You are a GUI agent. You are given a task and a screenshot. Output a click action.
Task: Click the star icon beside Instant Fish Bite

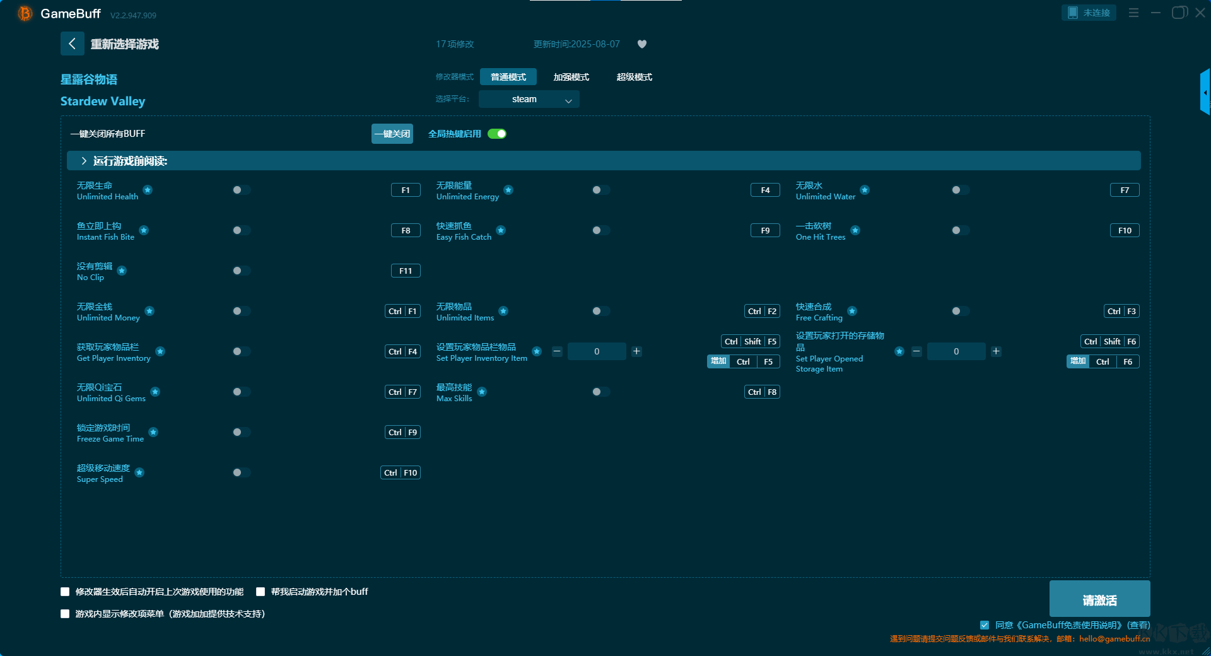point(144,230)
